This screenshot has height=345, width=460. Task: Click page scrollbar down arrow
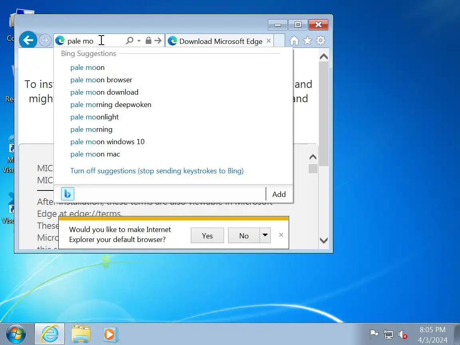(x=324, y=240)
